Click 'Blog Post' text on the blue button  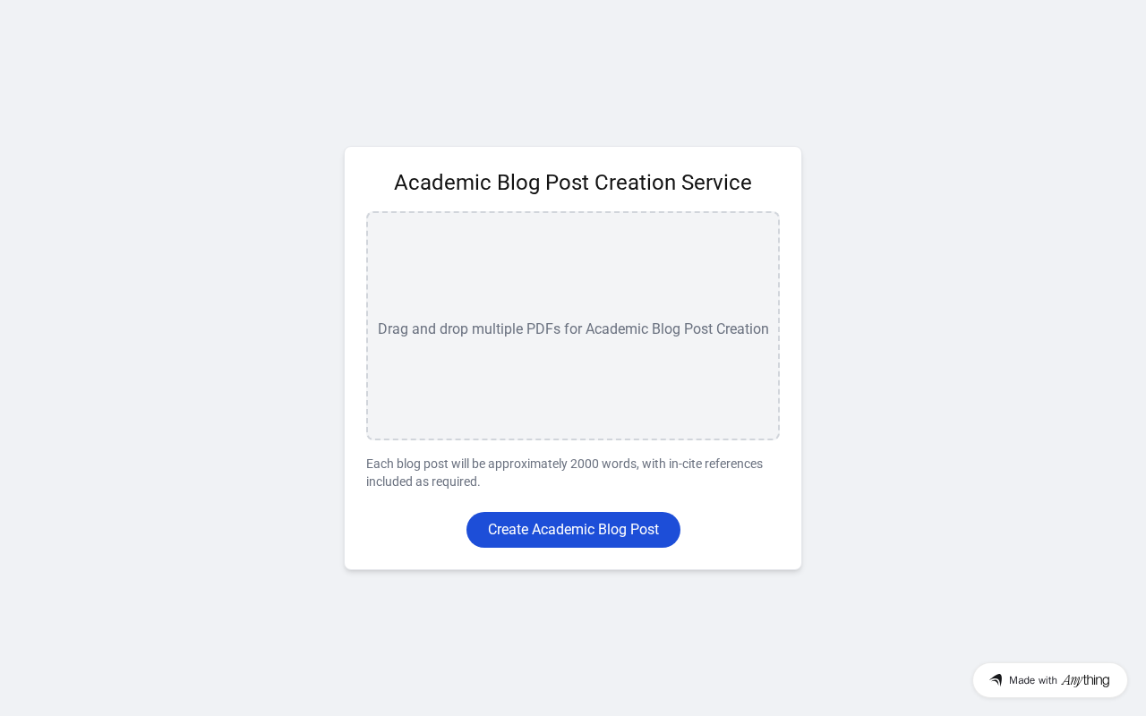628,530
